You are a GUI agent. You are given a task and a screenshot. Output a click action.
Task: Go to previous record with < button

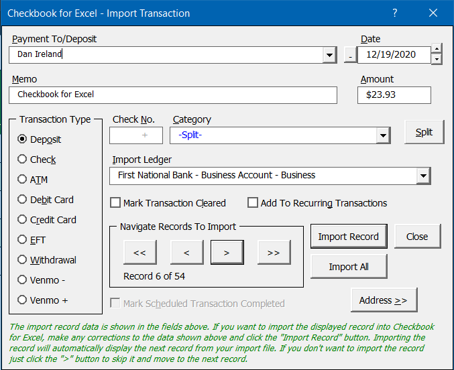pyautogui.click(x=186, y=253)
